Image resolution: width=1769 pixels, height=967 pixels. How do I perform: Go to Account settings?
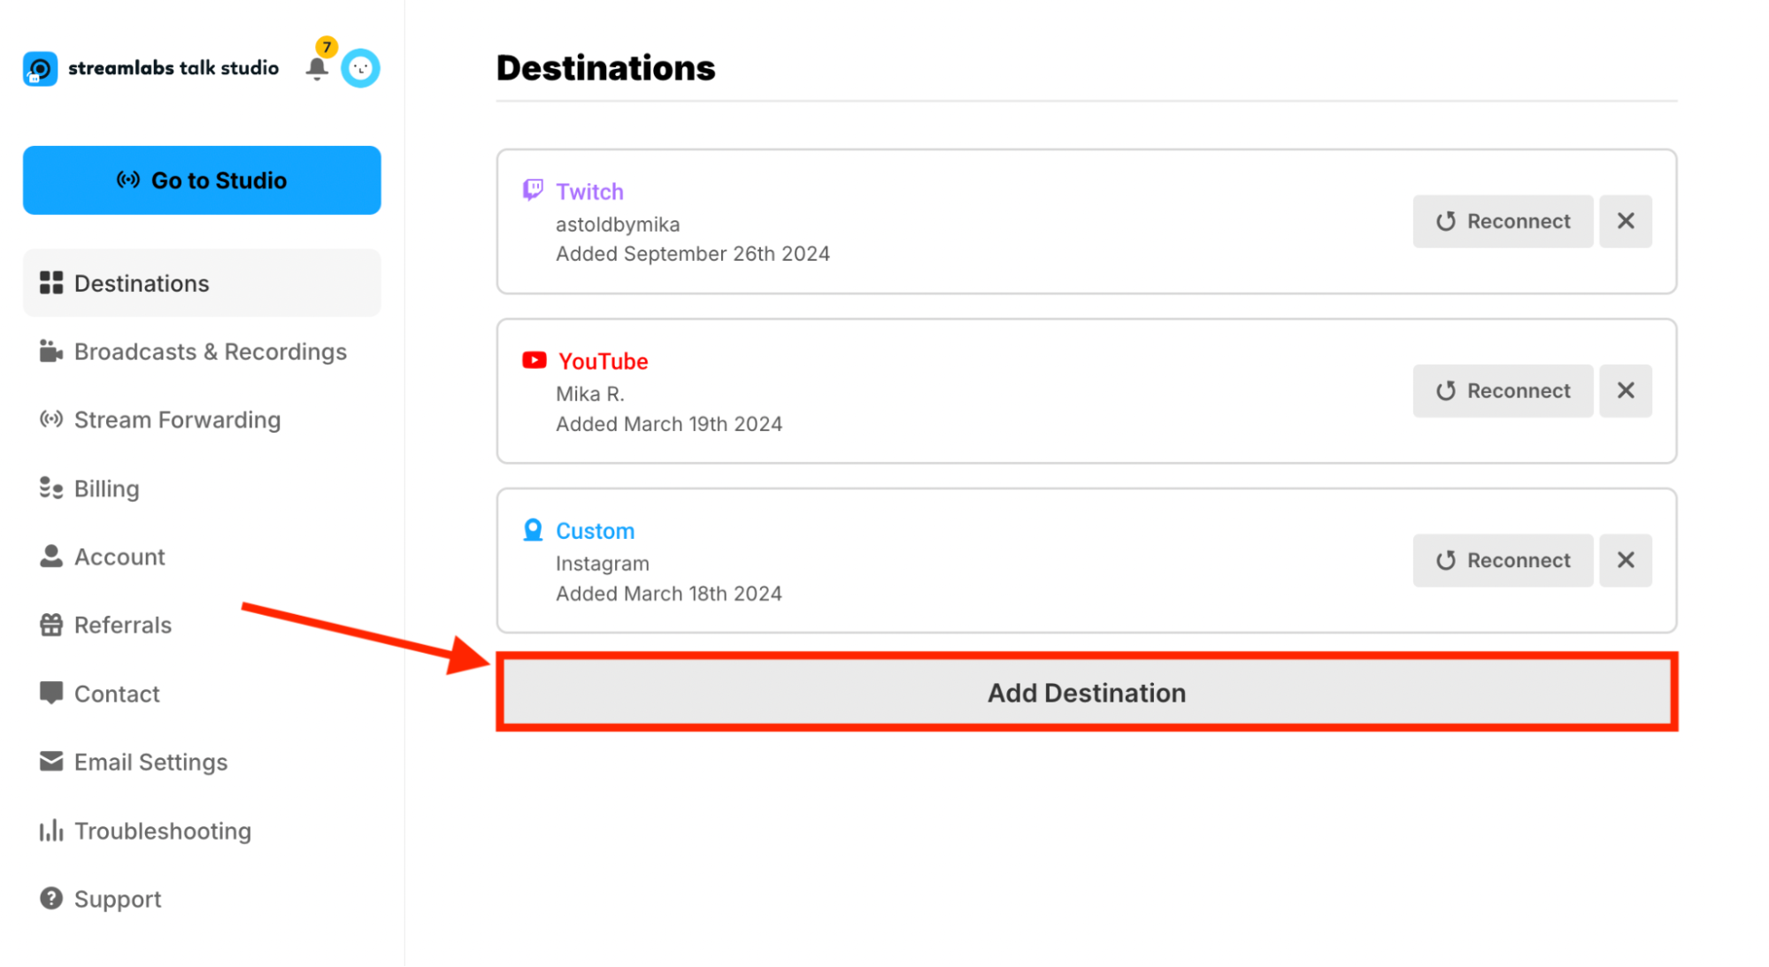coord(119,557)
